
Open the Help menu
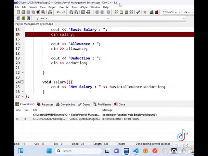pyautogui.click(x=106, y=7)
